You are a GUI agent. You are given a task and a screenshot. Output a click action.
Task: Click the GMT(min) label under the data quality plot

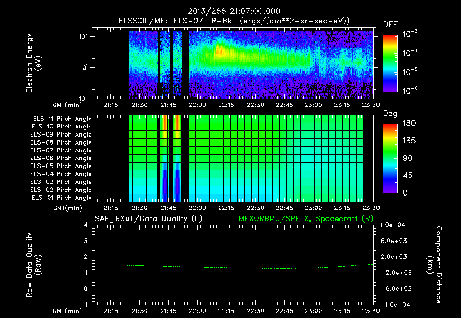[x=68, y=311]
